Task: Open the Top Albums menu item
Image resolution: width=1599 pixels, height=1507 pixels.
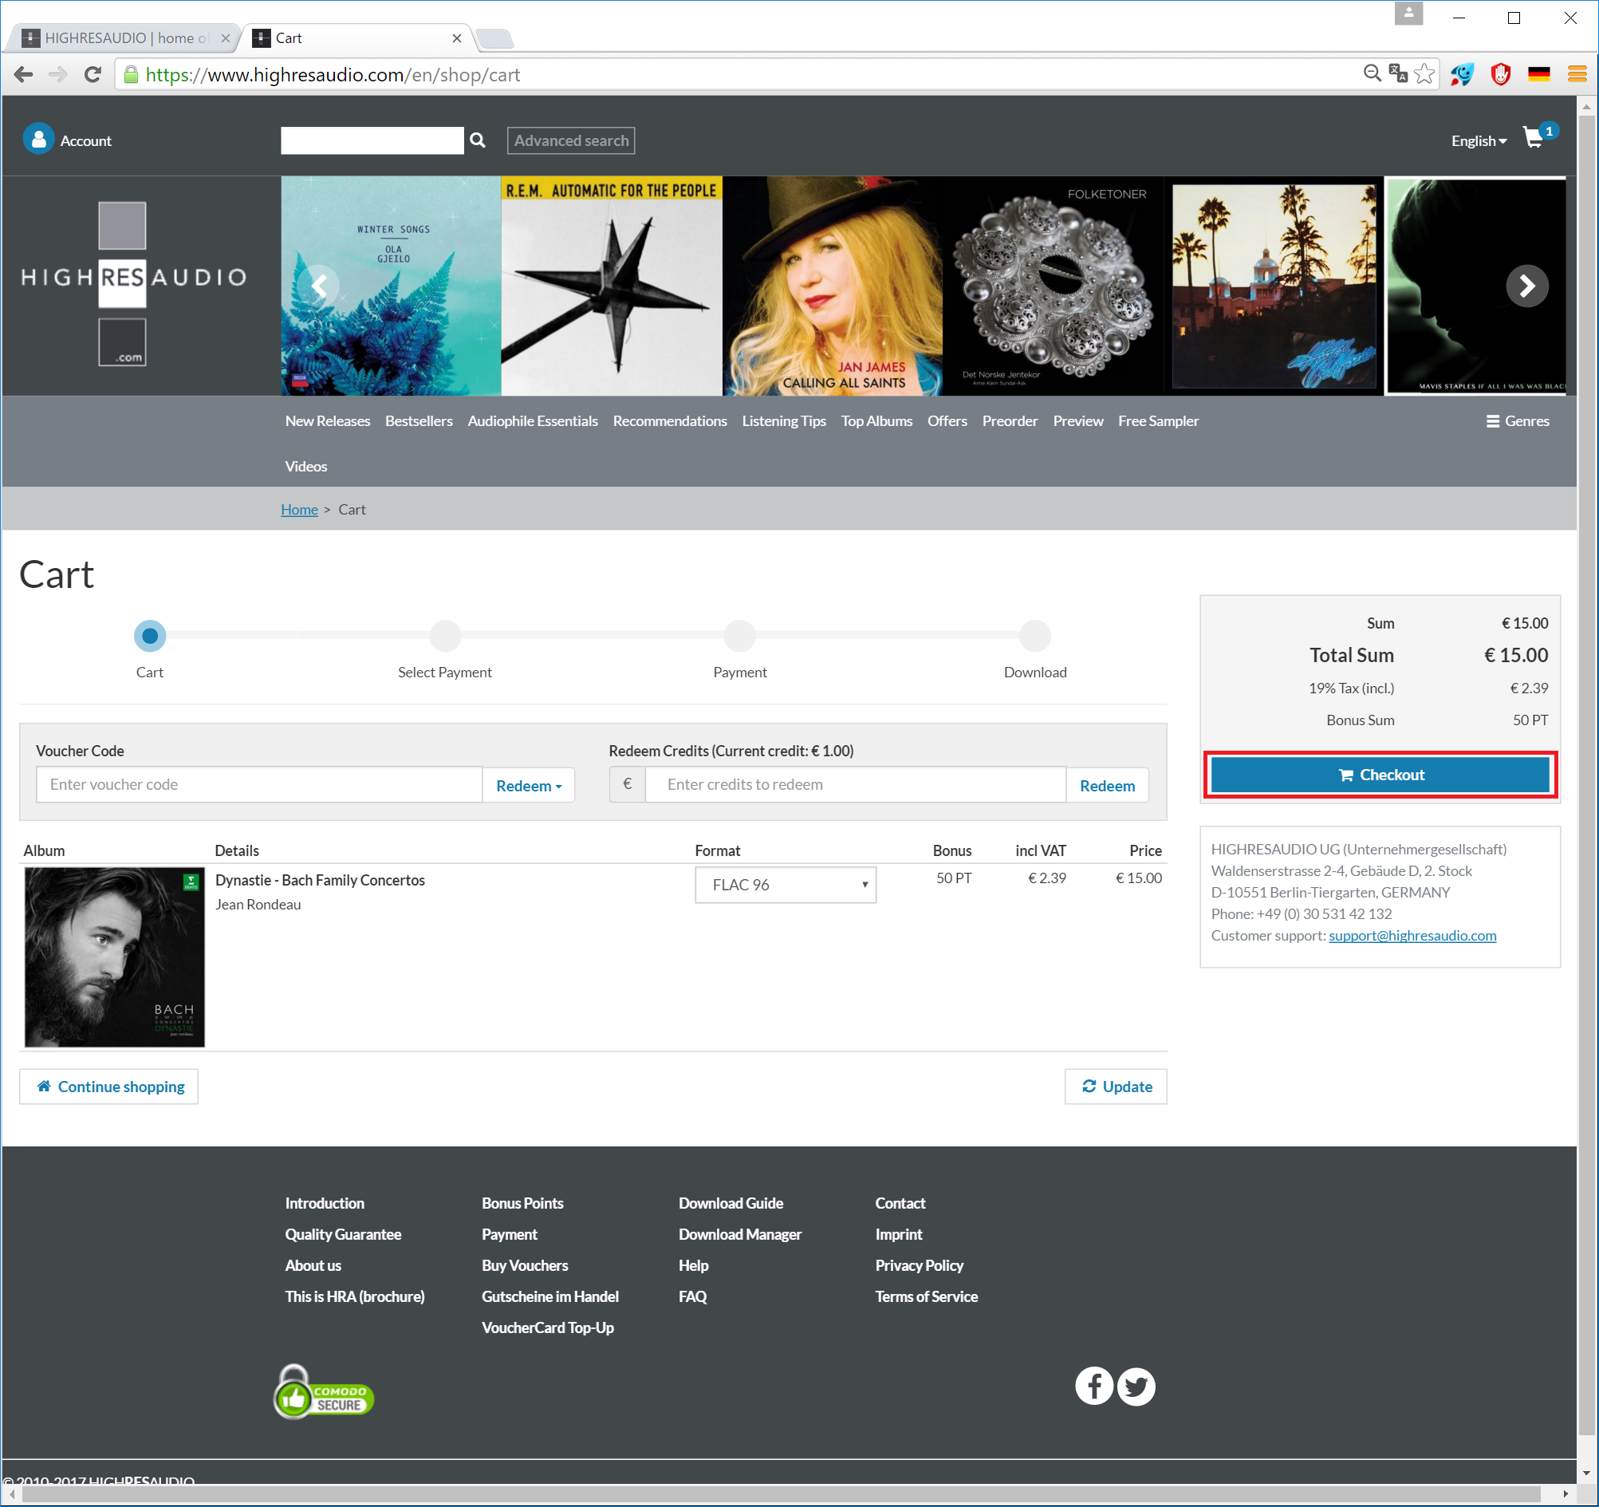Action: (x=876, y=420)
